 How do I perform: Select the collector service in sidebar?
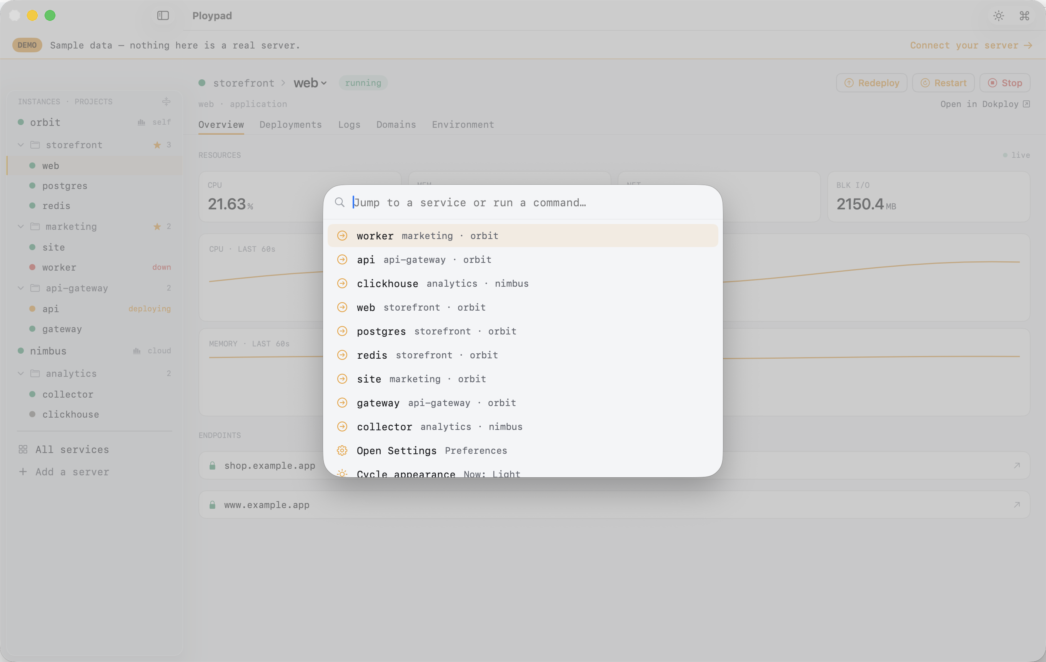(x=94, y=394)
